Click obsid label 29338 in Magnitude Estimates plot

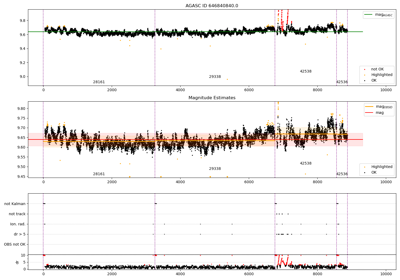point(215,169)
